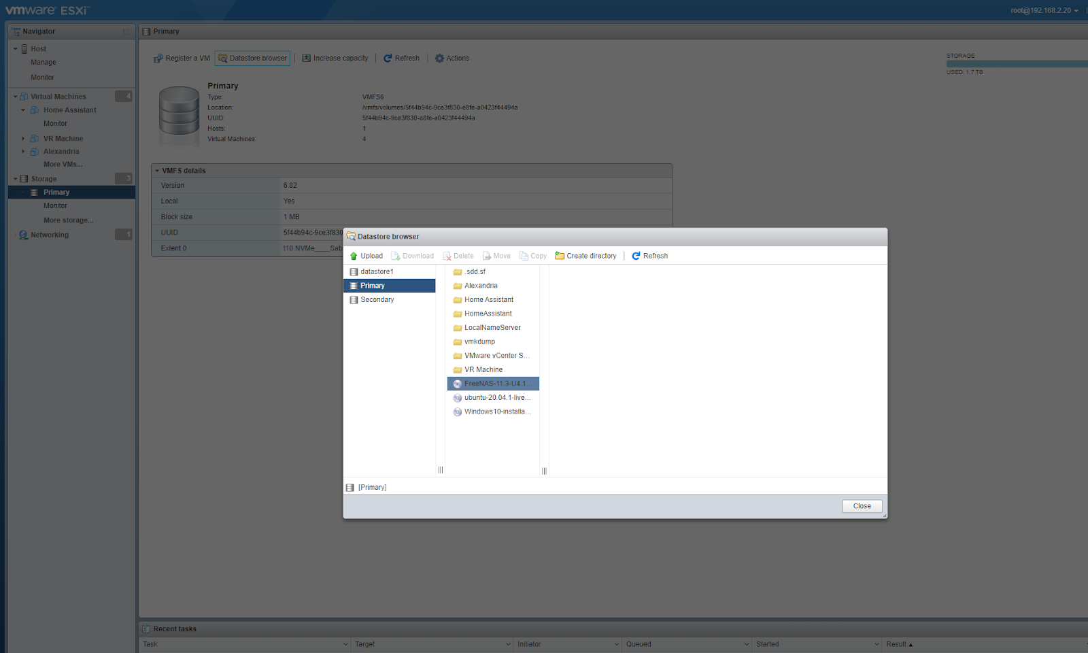Click the More storage... link
Viewport: 1088px width, 653px height.
[69, 220]
